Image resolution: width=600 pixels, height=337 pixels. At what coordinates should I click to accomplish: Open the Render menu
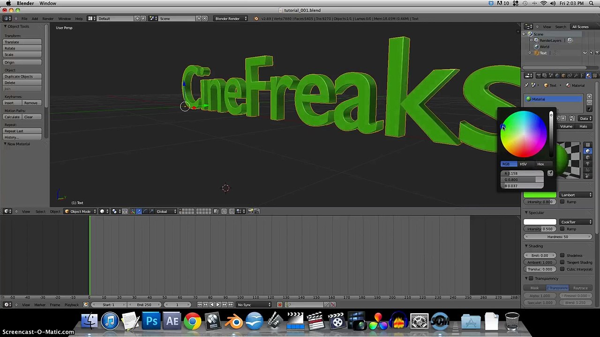click(x=48, y=19)
